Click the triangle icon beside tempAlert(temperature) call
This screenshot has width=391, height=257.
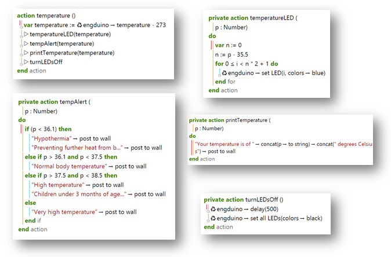point(26,43)
